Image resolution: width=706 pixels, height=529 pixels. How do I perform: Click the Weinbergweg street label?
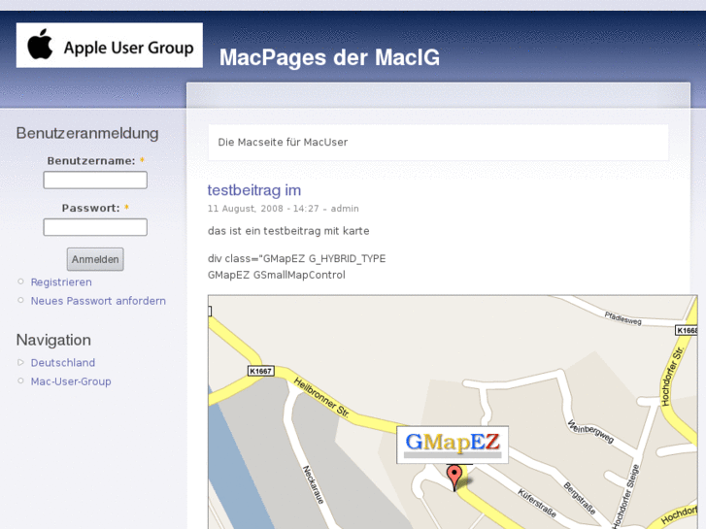pos(590,431)
